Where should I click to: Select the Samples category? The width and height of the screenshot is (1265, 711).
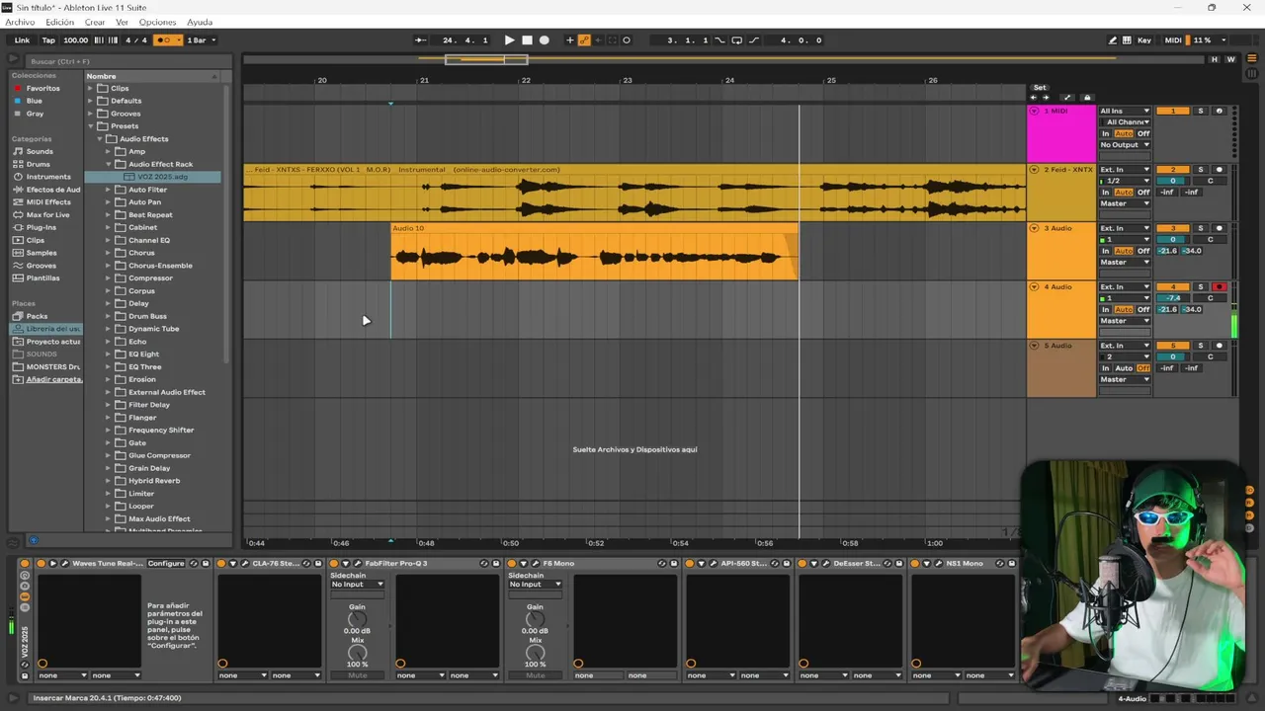point(42,253)
